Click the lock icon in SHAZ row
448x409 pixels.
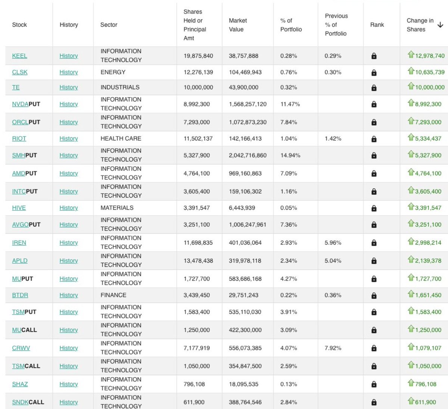pyautogui.click(x=374, y=384)
